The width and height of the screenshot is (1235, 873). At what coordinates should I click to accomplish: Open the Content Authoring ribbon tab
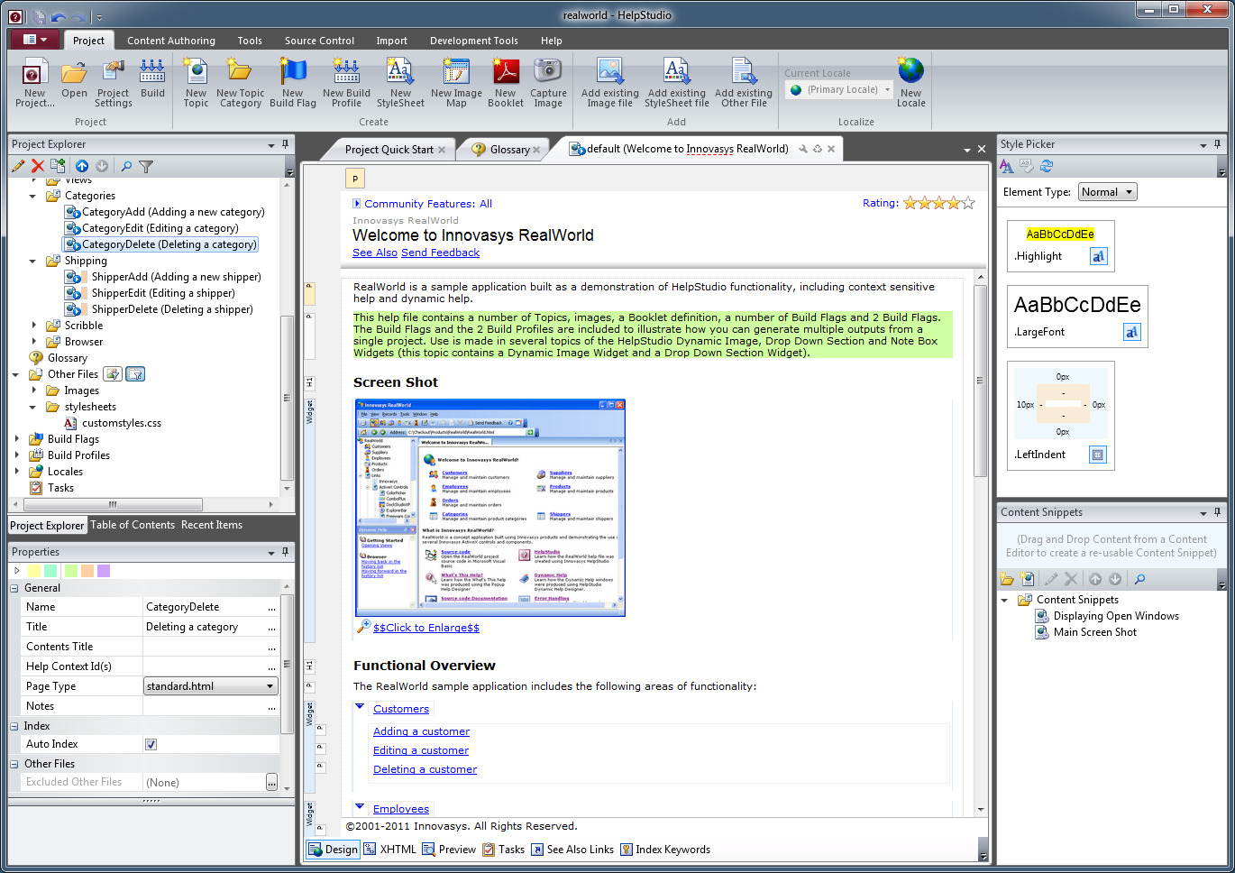click(171, 41)
